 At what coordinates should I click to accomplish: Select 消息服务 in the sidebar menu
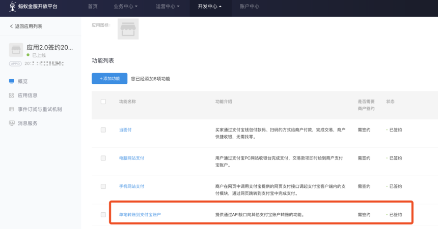click(x=28, y=123)
